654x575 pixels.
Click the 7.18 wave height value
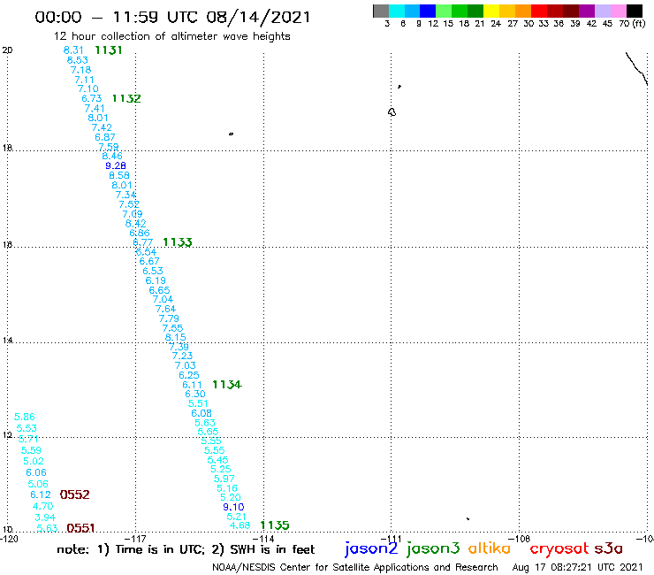click(81, 70)
